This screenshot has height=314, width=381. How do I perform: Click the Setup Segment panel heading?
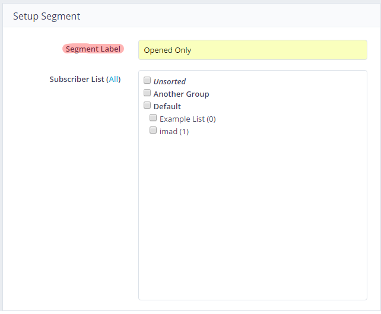[47, 16]
